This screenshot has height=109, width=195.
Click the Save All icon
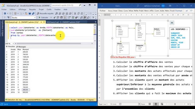(x=33, y=13)
